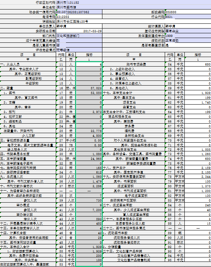The image size is (211, 267).
Task: Click the 购书专项经费 value 680 in row 54
Action: click(198, 64)
